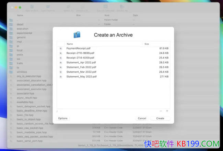The image size is (223, 151).
Task: Select the experimental folder in the background list
Action: [24, 33]
